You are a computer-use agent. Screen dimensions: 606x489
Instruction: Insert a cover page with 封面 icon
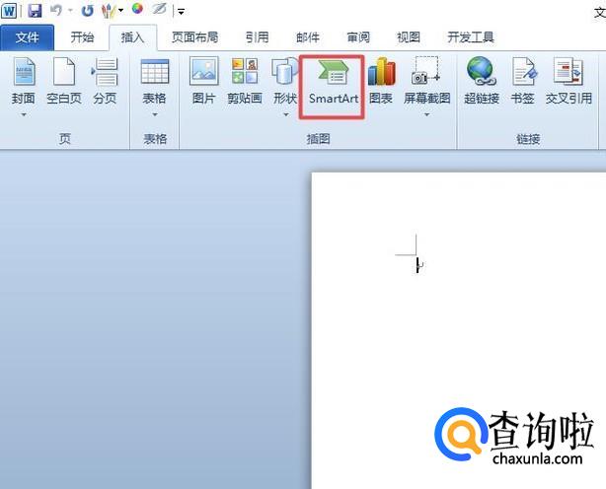(x=24, y=80)
